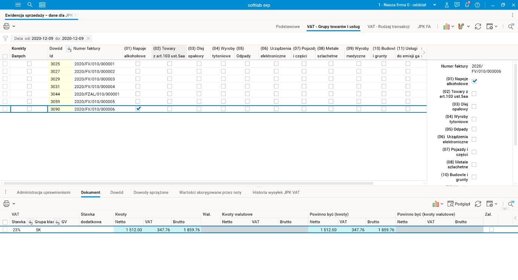This screenshot has height=280, width=518.
Task: Click the filter funnel icon
Action: pyautogui.click(x=5, y=38)
